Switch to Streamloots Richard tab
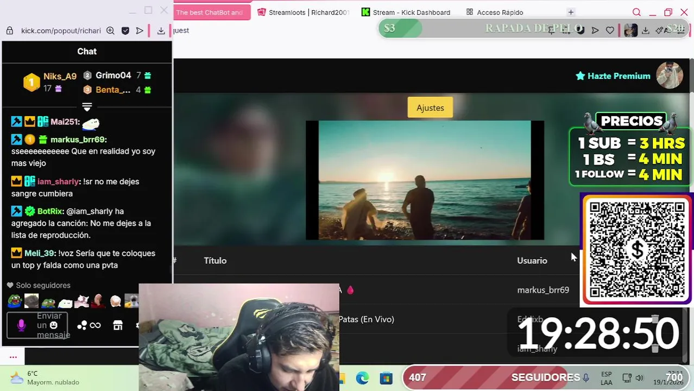Image resolution: width=694 pixels, height=391 pixels. pos(303,12)
